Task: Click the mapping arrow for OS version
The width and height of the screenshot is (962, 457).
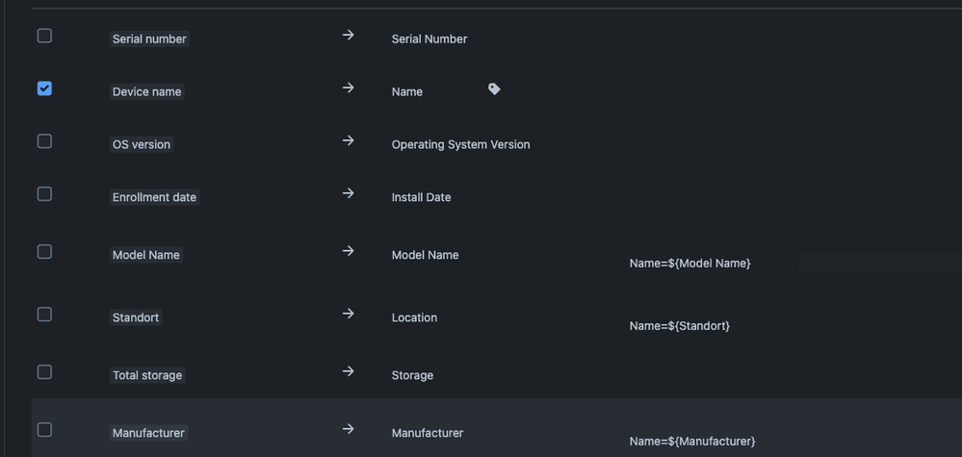Action: coord(348,140)
